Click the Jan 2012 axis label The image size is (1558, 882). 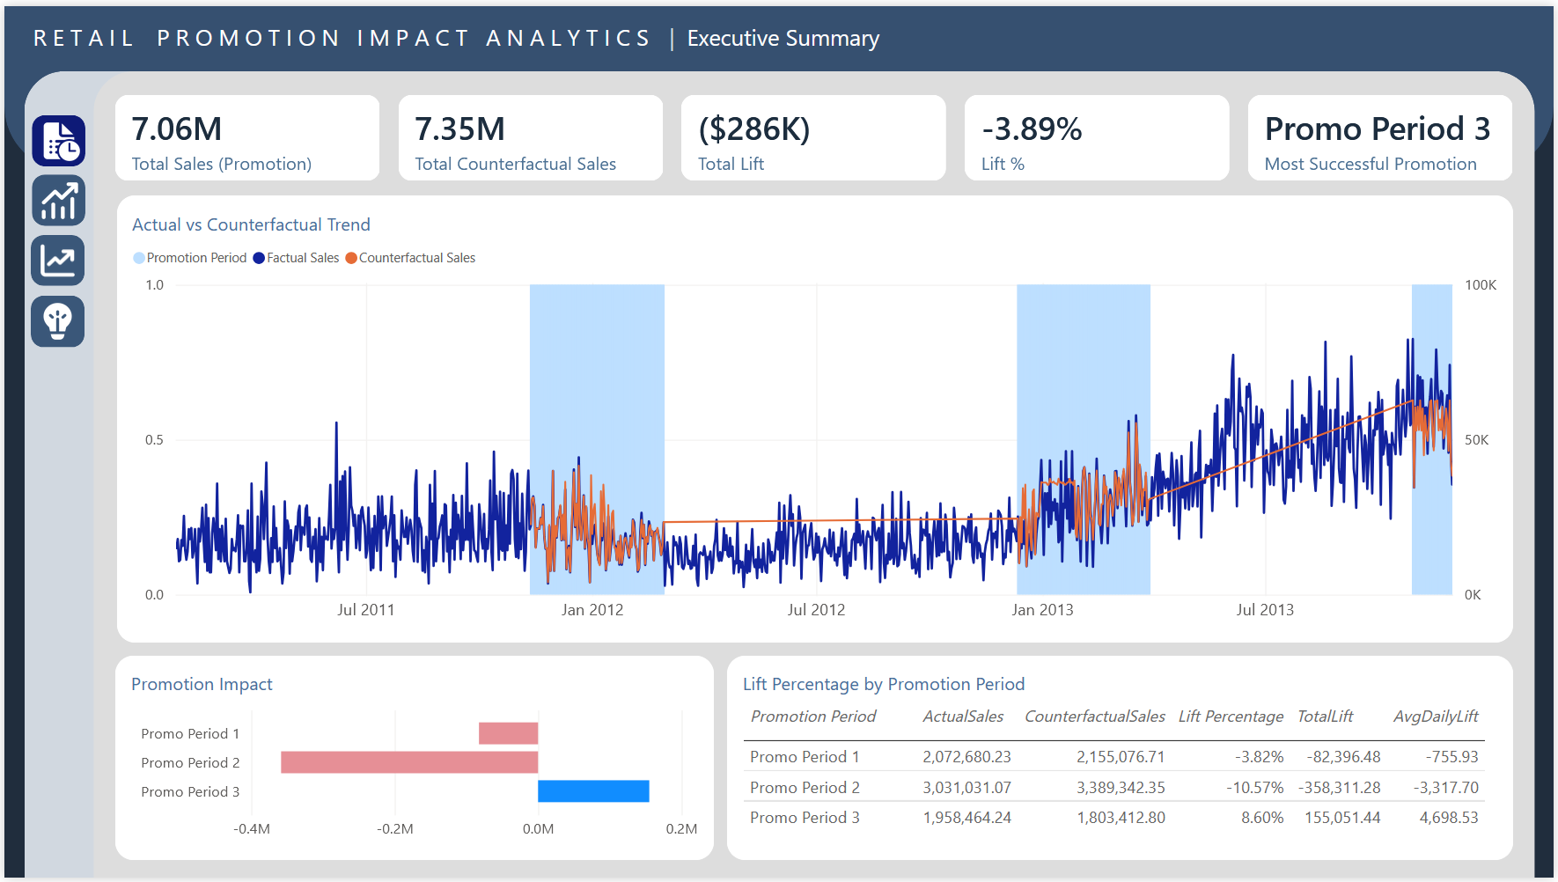(x=592, y=610)
